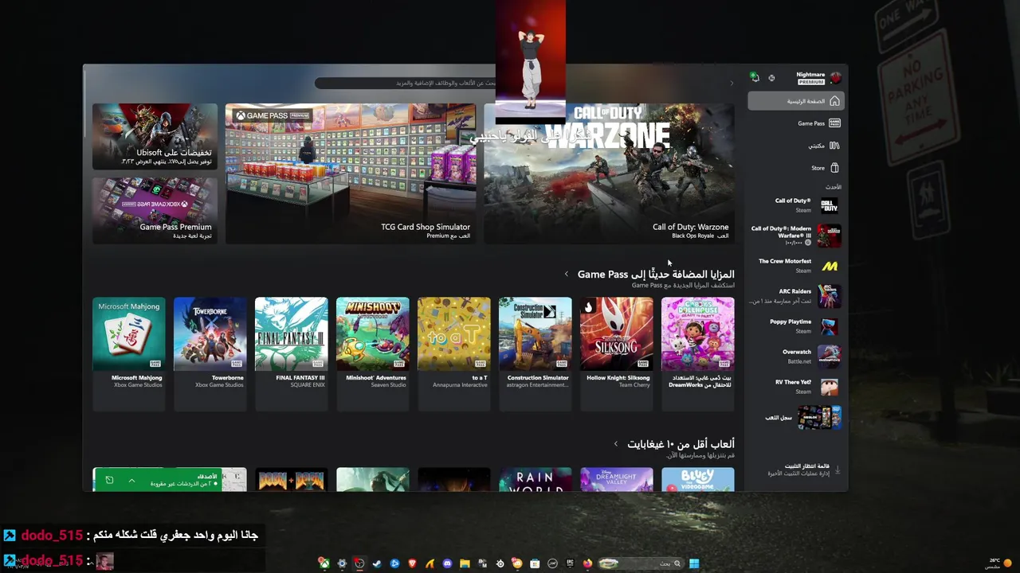Open Steam from the taskbar
Viewport: 1020px width, 573px height.
[377, 563]
